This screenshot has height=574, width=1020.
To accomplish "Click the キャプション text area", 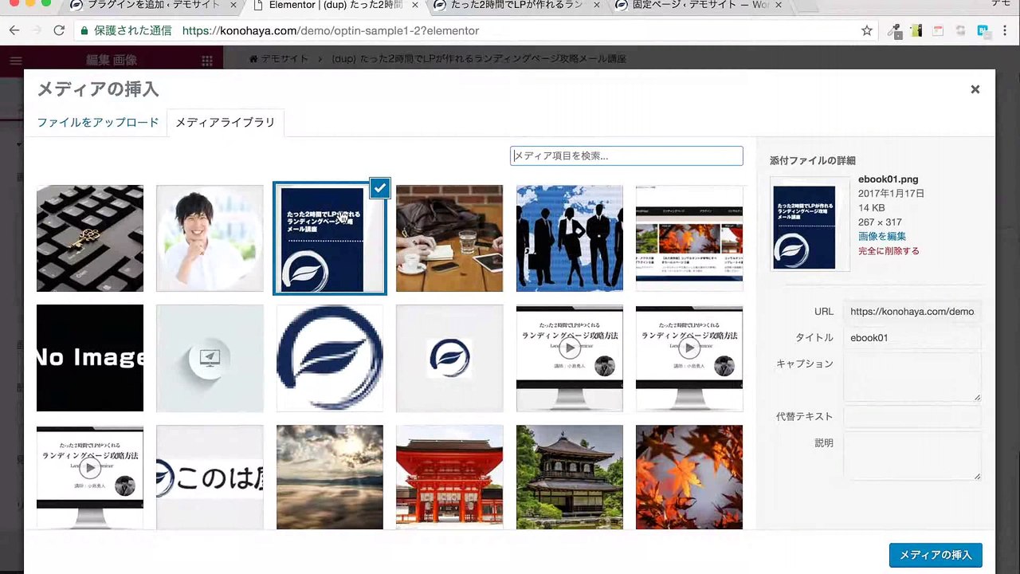I will pos(912,377).
